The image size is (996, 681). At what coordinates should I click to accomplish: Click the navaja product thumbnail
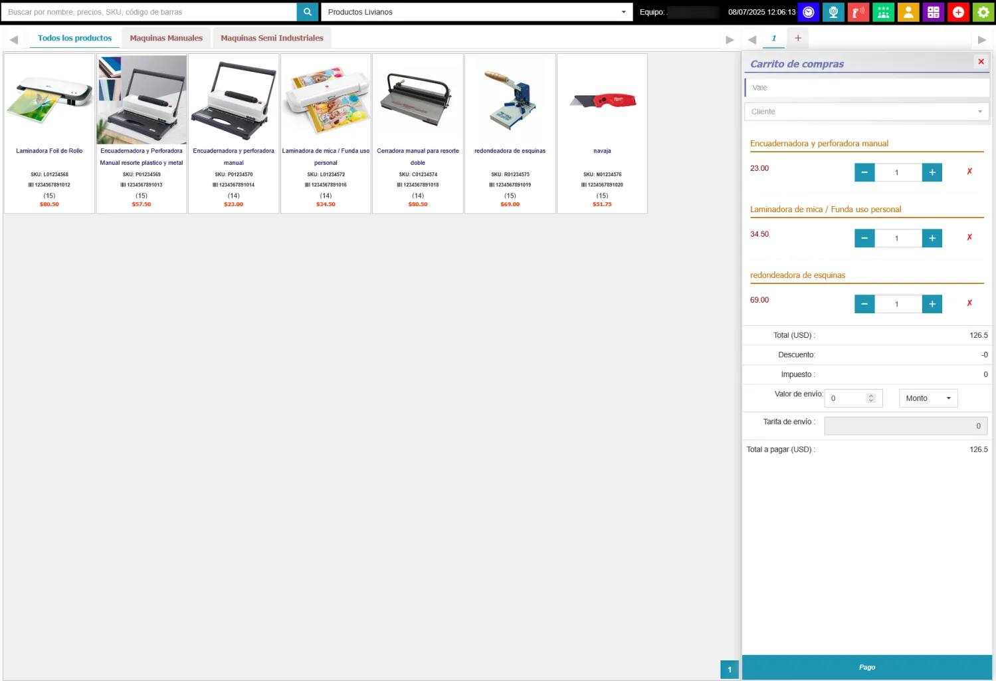602,101
